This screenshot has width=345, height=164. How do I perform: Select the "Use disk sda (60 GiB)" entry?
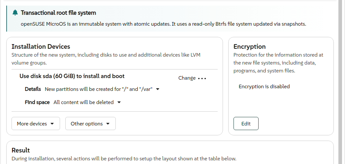pos(72,76)
